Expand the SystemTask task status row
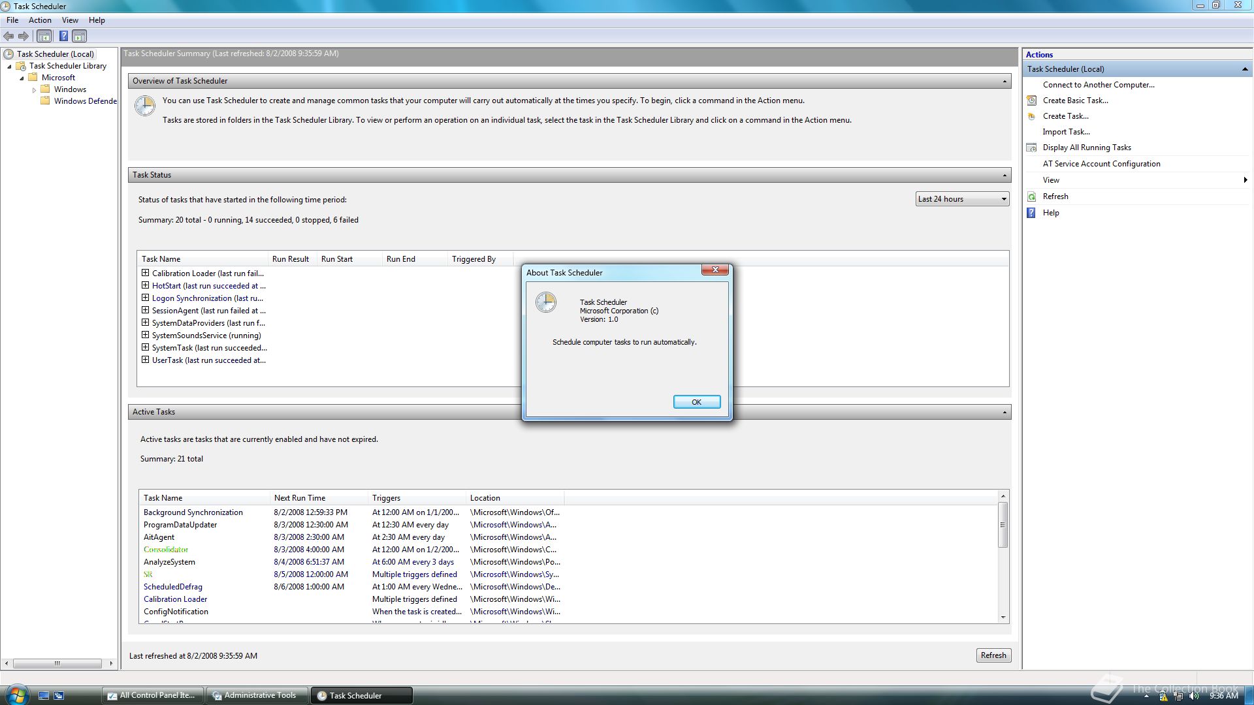 pyautogui.click(x=145, y=347)
